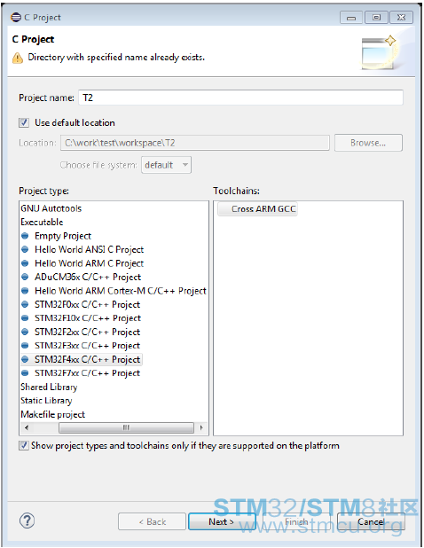
Task: Collapse the Executable project type group
Action: tap(42, 223)
